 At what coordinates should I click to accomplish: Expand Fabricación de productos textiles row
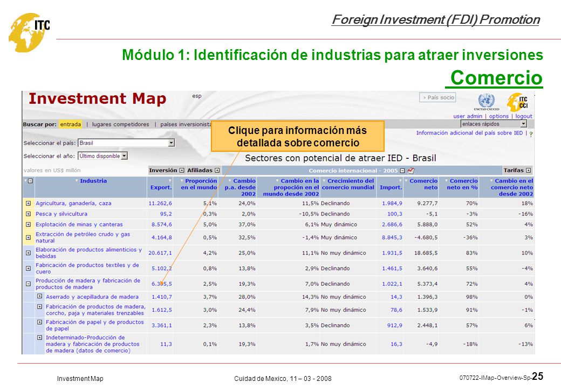point(28,269)
